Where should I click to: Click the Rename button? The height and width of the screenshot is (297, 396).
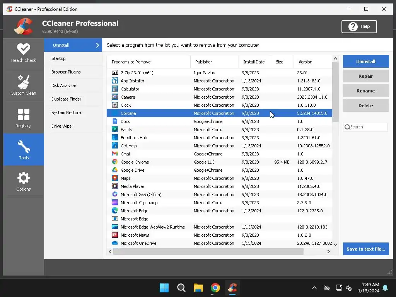tap(366, 90)
